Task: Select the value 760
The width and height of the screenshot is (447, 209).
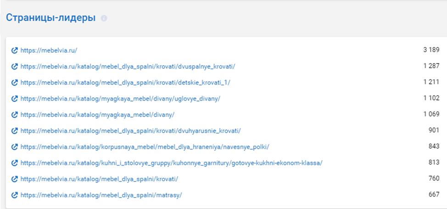Action: pyautogui.click(x=434, y=179)
